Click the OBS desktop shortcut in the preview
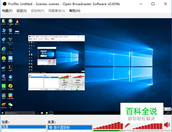This screenshot has height=132, width=172. pyautogui.click(x=10, y=49)
